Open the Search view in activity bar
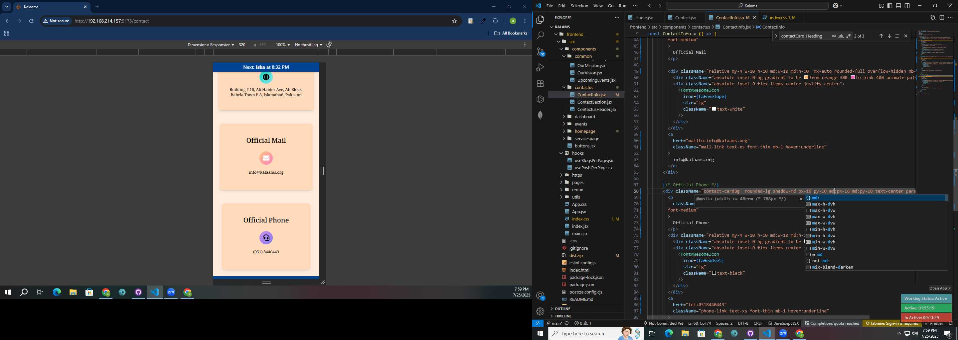The image size is (958, 340). click(x=540, y=36)
